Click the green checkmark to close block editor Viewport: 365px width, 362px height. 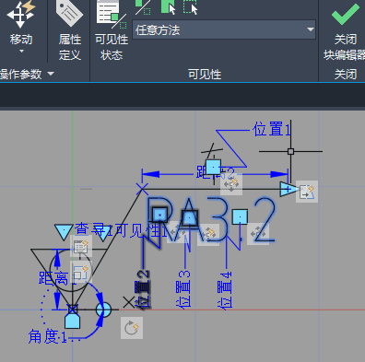(x=346, y=13)
